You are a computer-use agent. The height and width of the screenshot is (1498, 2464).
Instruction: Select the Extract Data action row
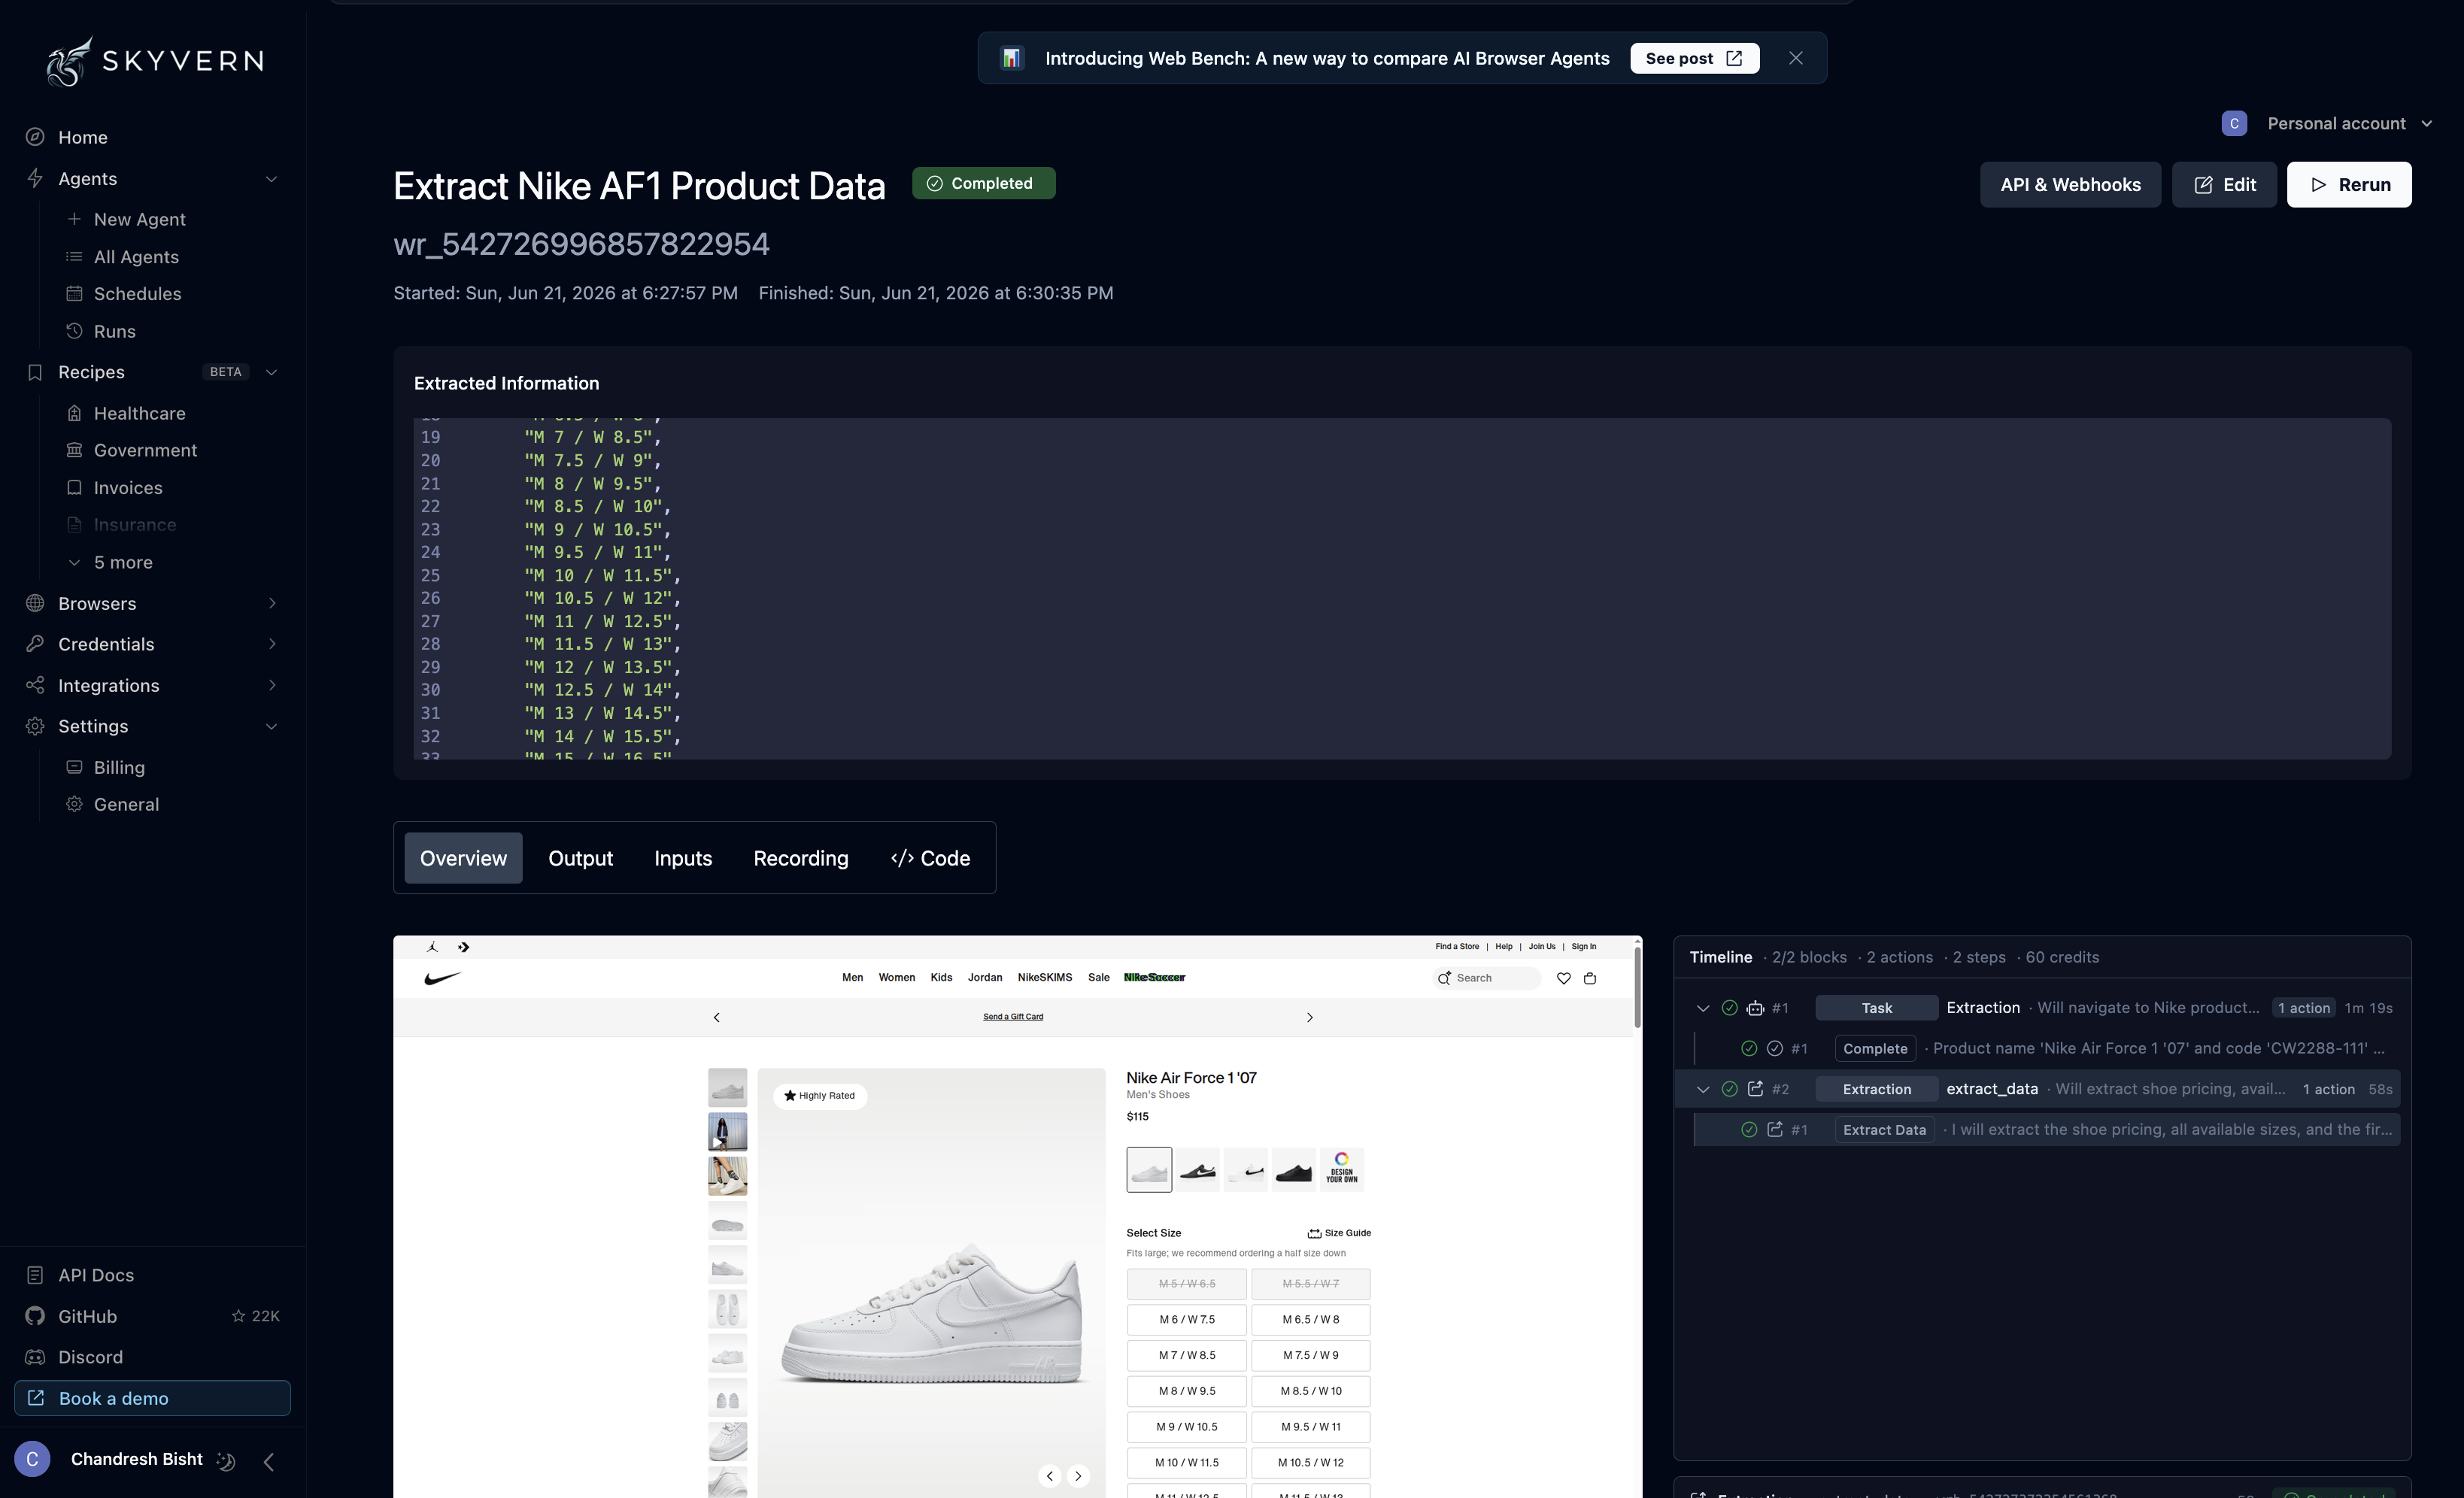pyautogui.click(x=2048, y=1130)
